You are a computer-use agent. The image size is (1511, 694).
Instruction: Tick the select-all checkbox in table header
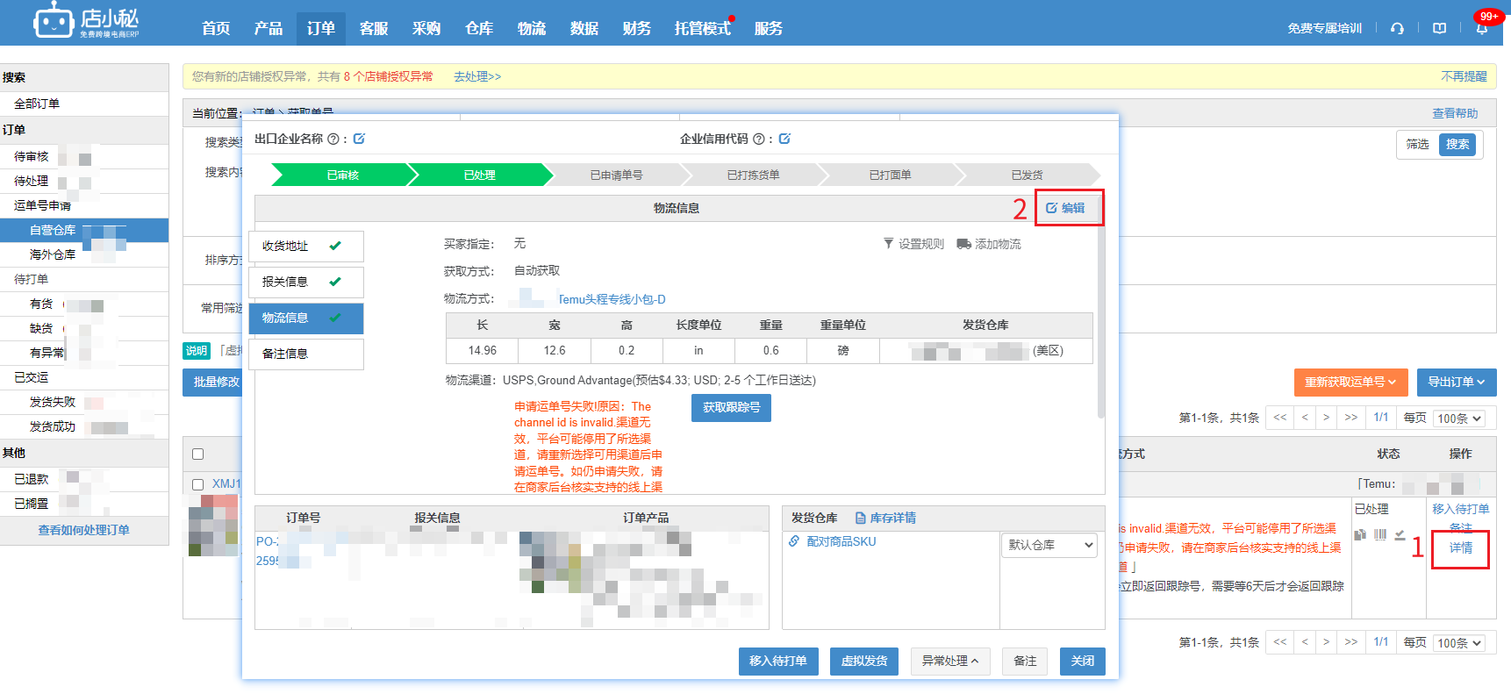click(197, 454)
